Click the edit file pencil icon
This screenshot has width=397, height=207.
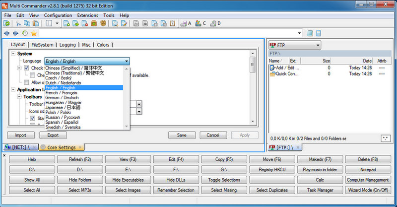[x=124, y=23]
